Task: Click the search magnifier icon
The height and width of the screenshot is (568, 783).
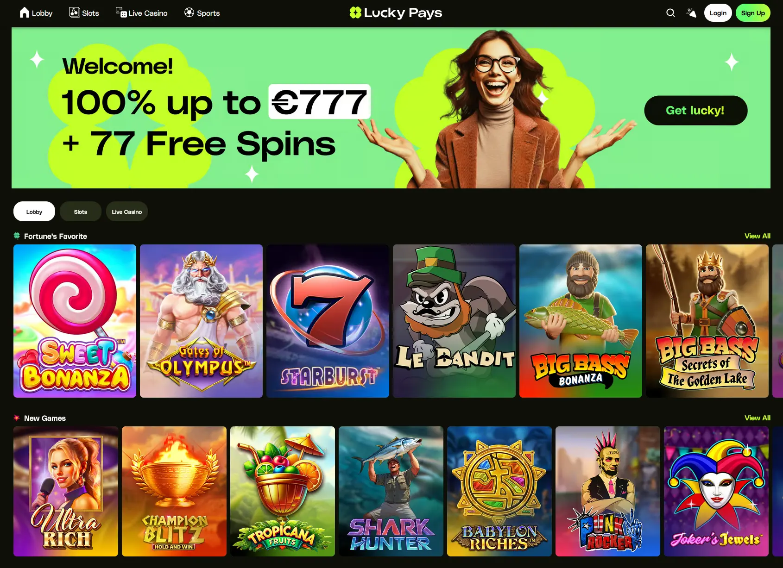Action: (670, 13)
